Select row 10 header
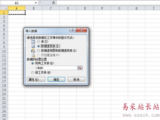 [x=4, y=51]
